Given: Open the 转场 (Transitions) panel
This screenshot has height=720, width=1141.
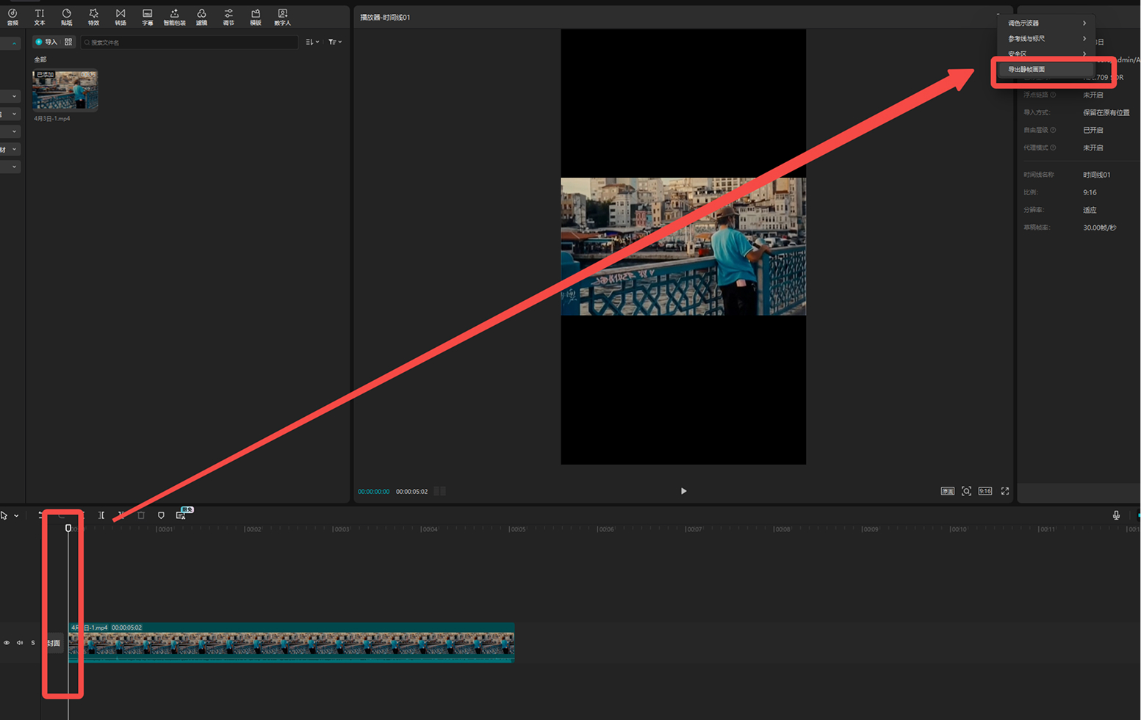Looking at the screenshot, I should click(x=120, y=17).
